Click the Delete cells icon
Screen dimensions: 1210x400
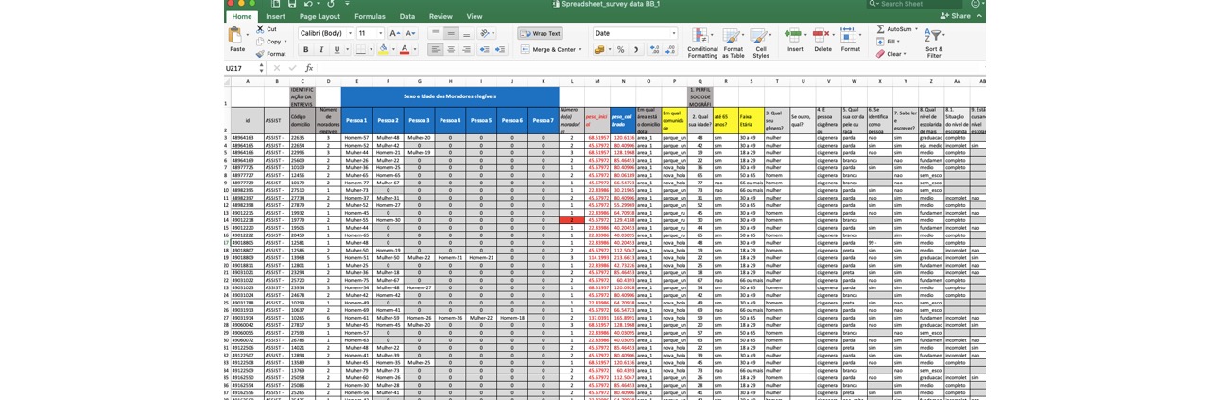pos(822,36)
